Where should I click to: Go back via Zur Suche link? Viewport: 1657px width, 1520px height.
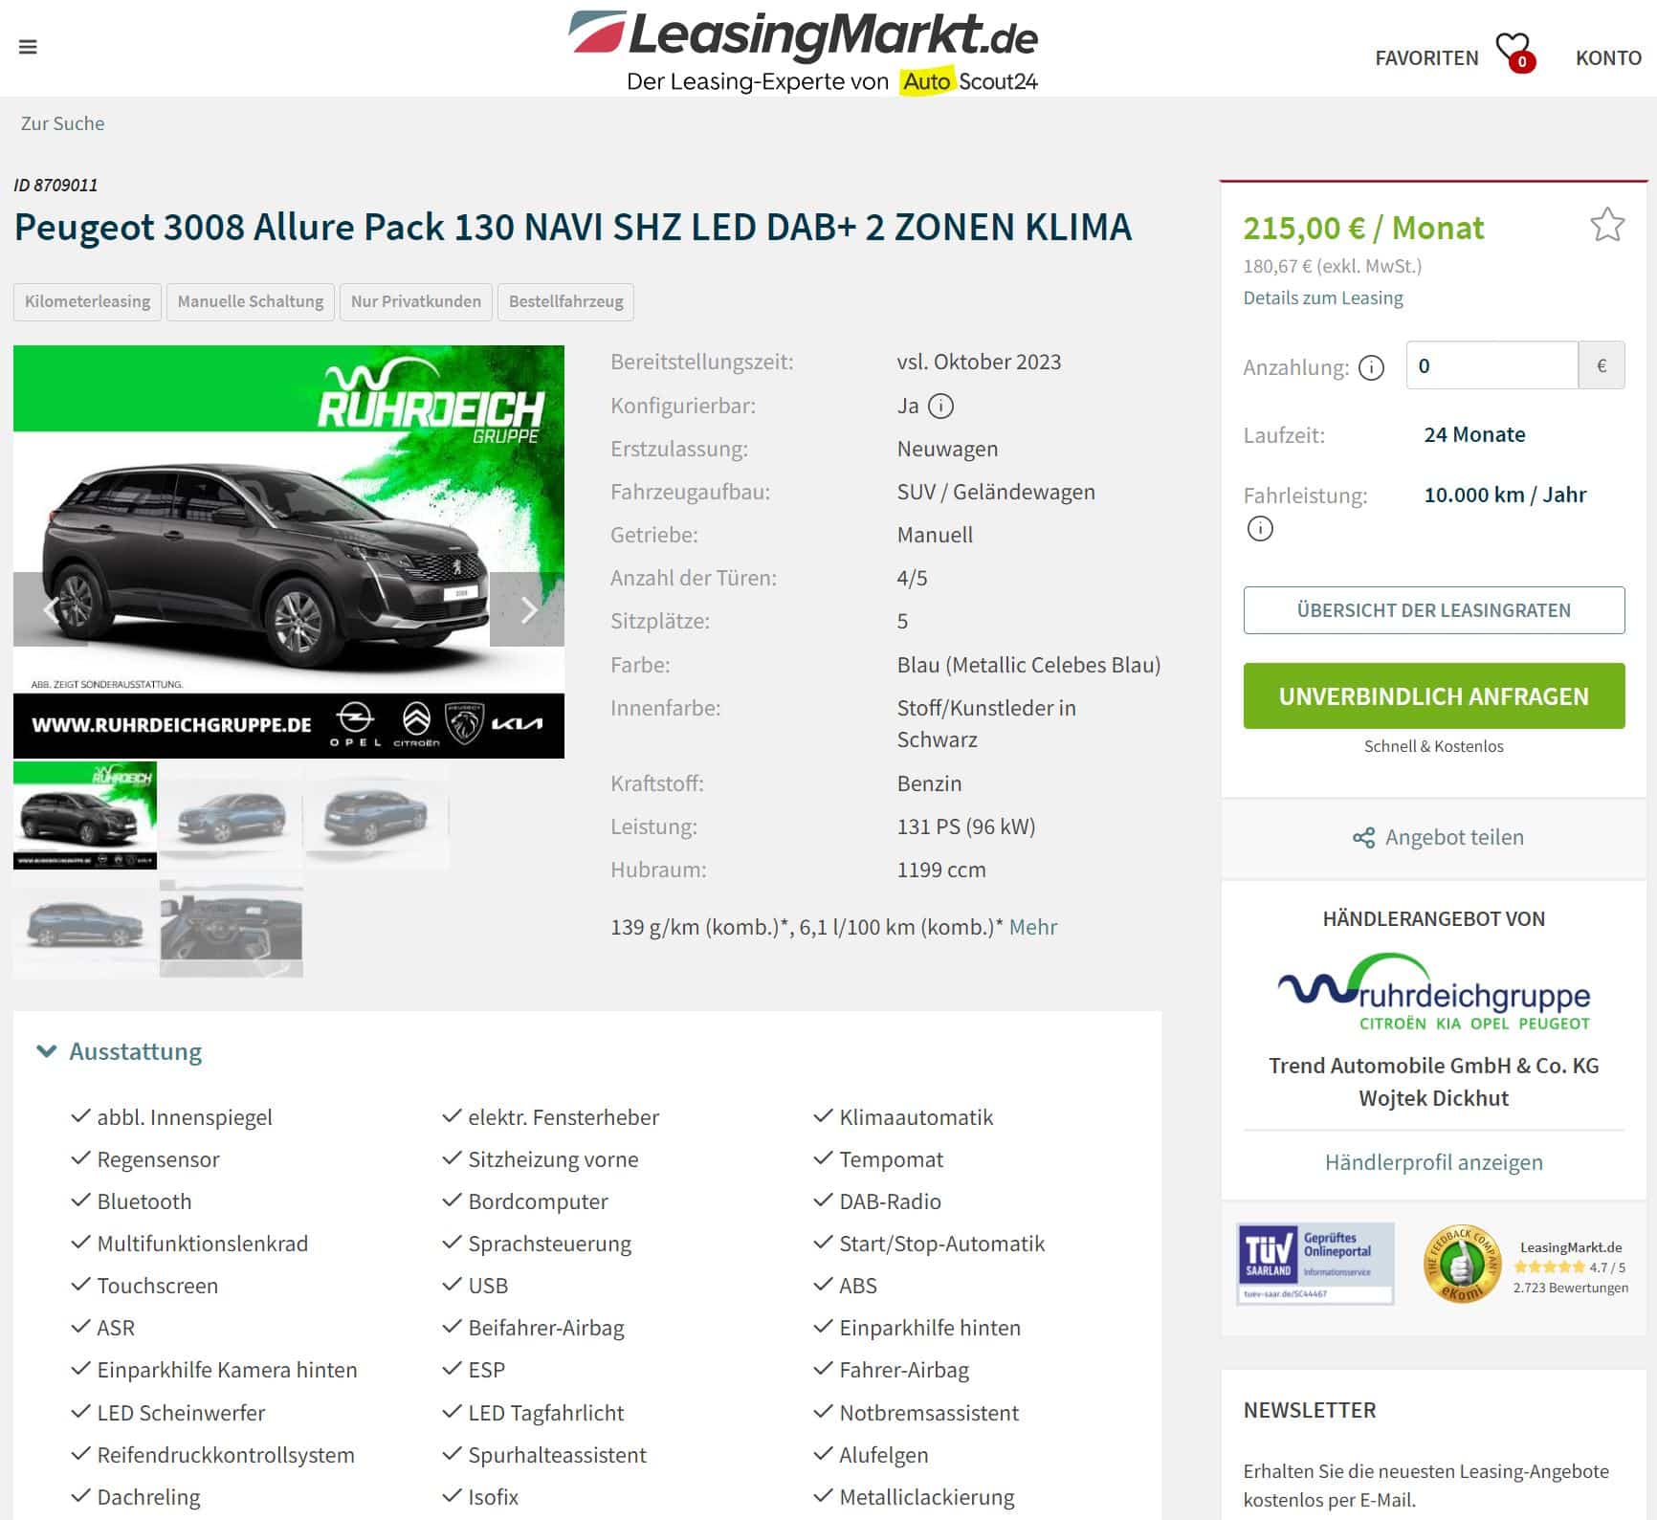(x=62, y=123)
